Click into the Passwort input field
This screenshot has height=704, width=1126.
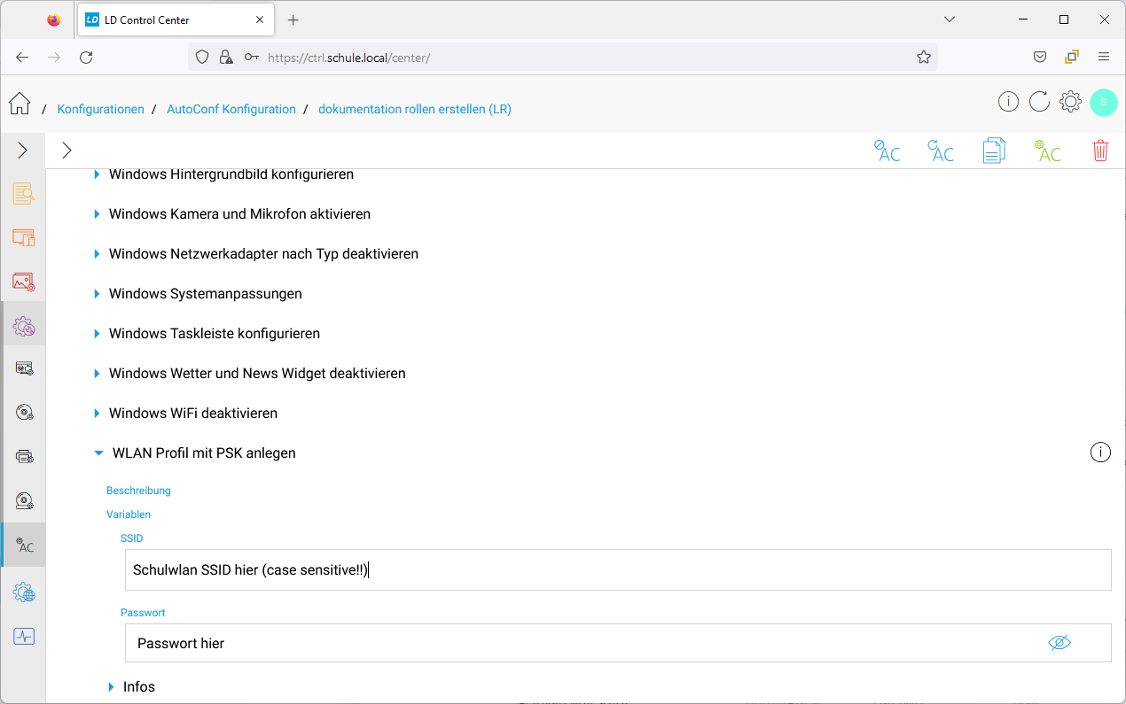coord(618,643)
